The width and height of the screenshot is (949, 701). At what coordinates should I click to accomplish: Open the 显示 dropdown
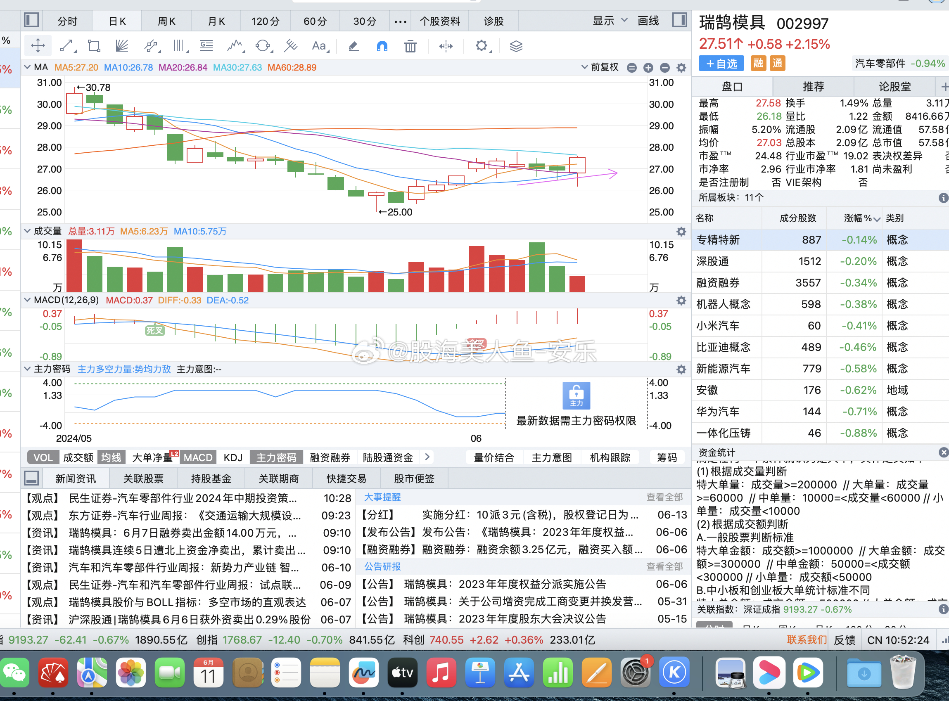609,20
